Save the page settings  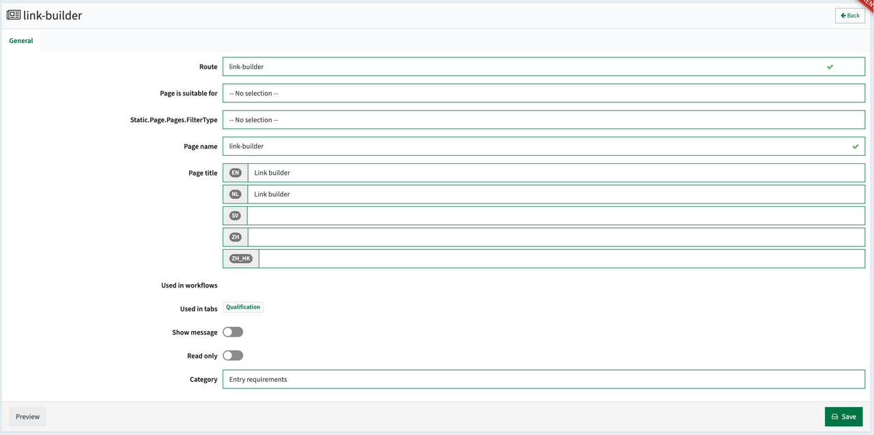pyautogui.click(x=843, y=417)
